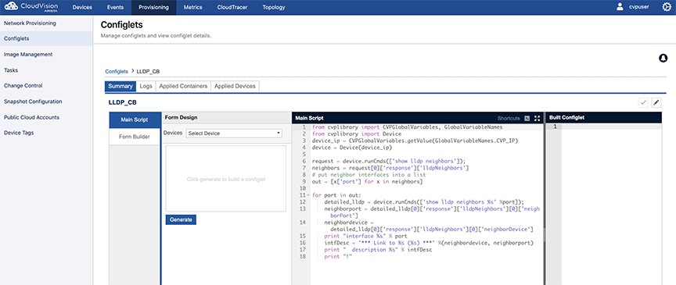Click the Generate button

point(181,219)
